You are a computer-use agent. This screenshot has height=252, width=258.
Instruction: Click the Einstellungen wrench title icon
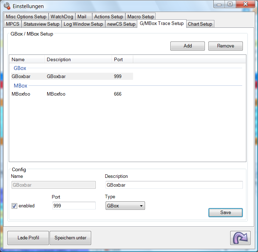click(7, 6)
